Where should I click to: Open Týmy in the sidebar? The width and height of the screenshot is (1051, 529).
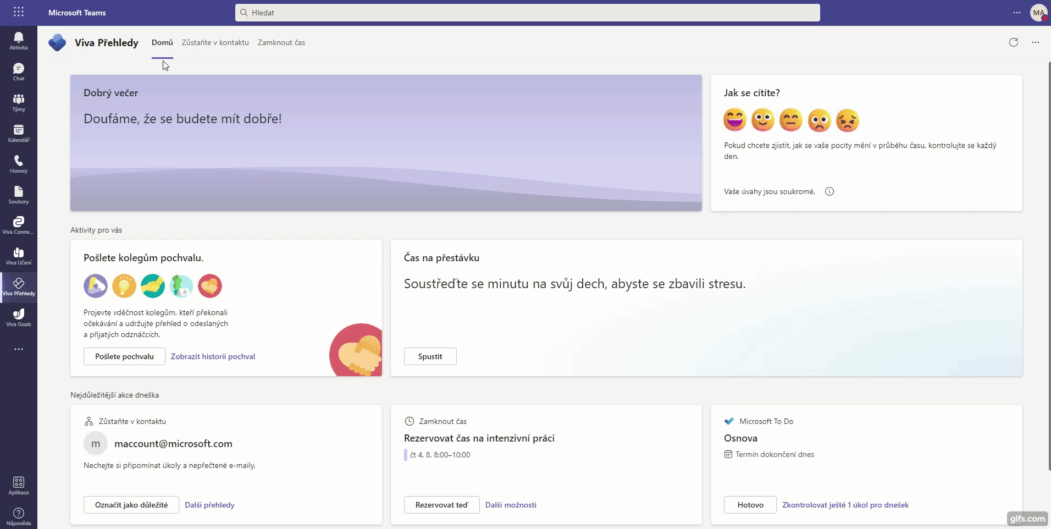tap(19, 102)
